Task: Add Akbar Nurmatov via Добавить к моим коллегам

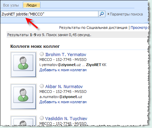Action: point(63,102)
